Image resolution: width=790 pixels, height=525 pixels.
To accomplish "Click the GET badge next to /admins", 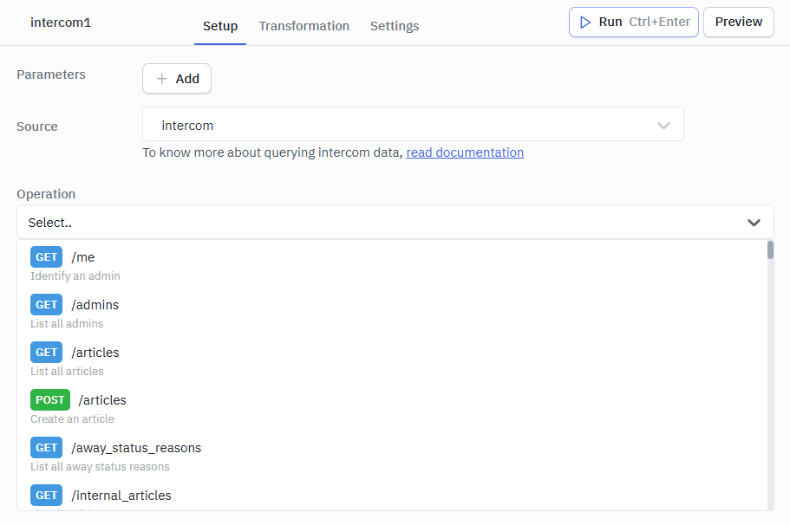I will point(46,305).
